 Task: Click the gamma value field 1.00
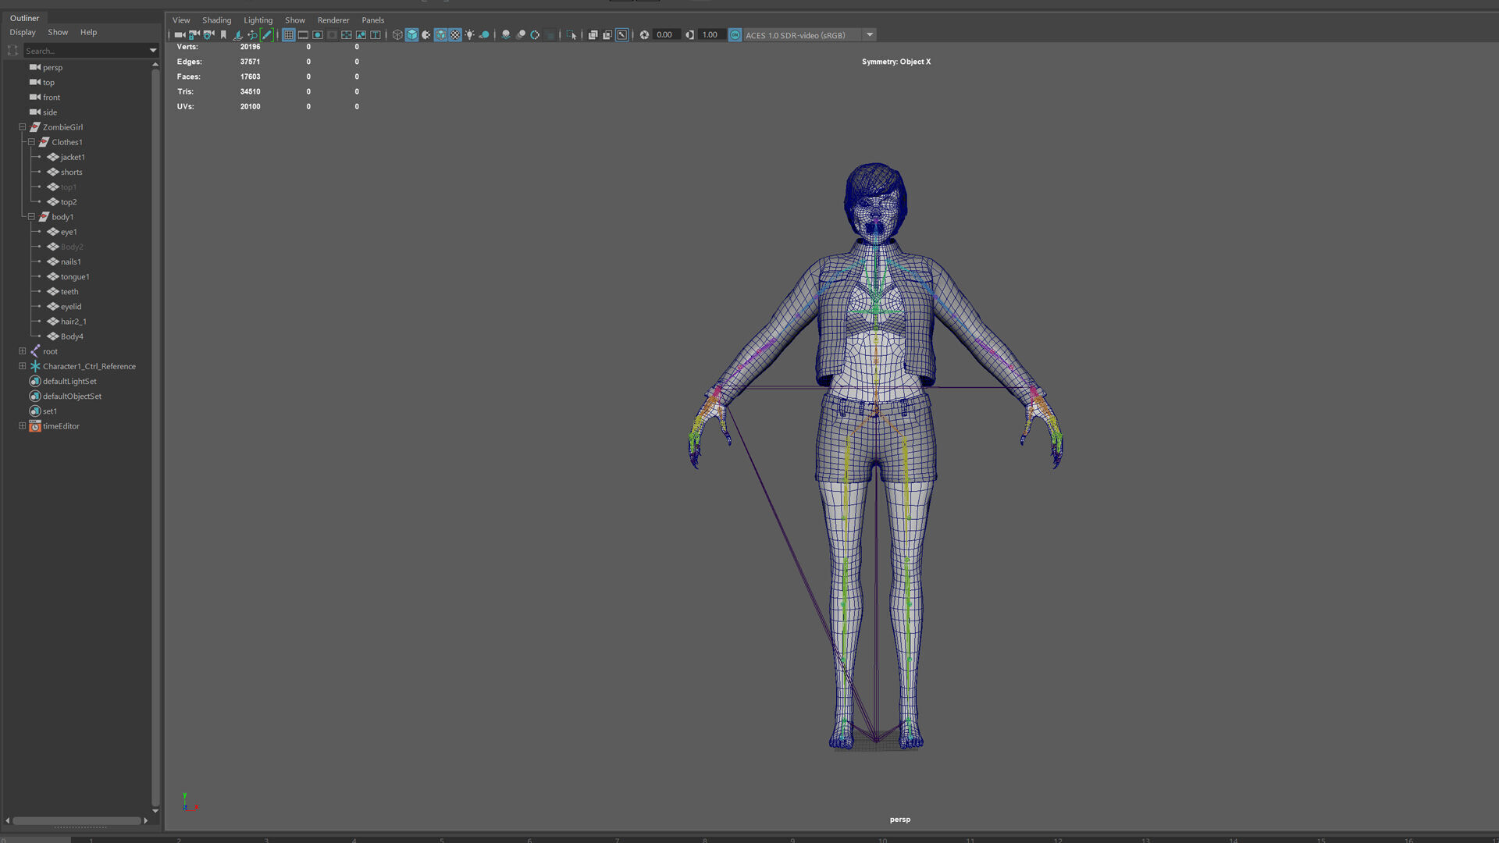(710, 35)
